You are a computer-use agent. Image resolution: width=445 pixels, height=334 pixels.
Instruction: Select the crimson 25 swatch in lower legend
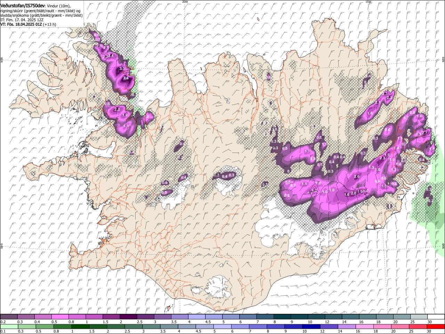tap(418, 327)
